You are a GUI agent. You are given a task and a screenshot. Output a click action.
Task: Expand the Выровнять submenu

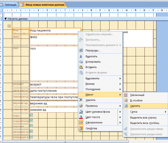(x=120, y=79)
